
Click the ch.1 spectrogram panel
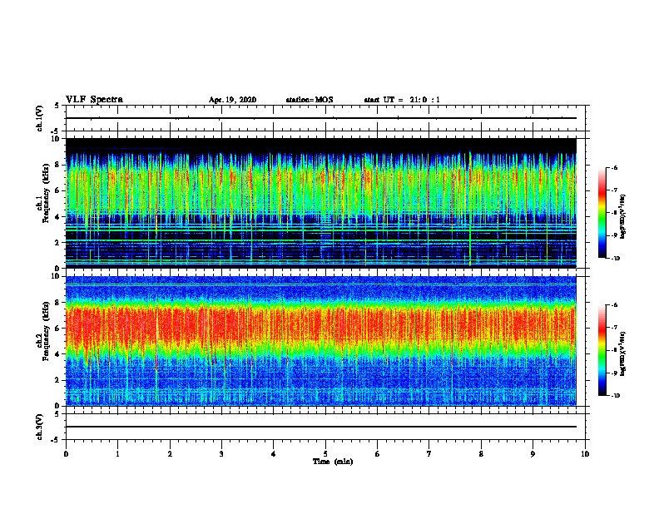click(x=321, y=203)
